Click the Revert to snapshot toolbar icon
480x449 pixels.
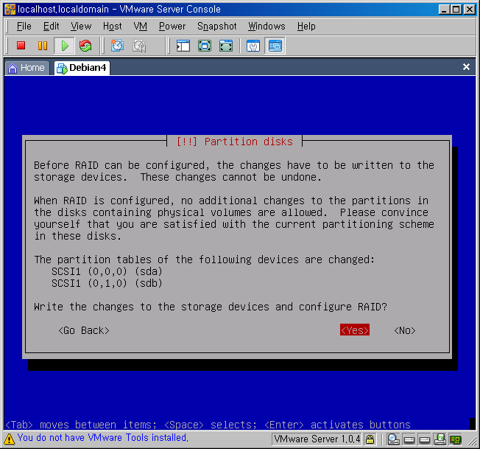[x=139, y=46]
